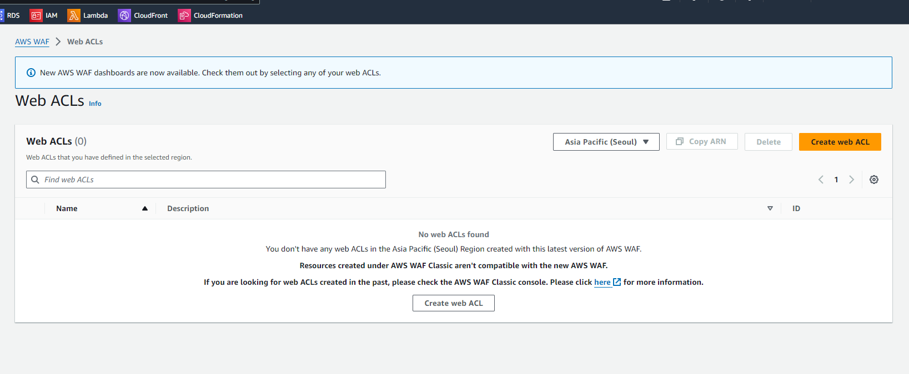Open the 'here' WAF Classic link
This screenshot has width=909, height=374.
pos(602,282)
